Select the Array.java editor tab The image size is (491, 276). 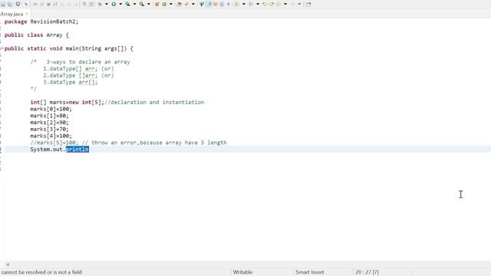click(12, 14)
